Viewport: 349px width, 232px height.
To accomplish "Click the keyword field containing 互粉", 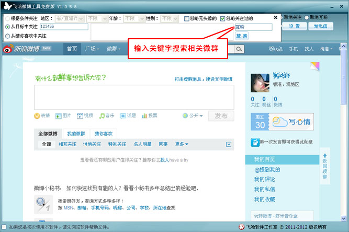I will (254, 27).
